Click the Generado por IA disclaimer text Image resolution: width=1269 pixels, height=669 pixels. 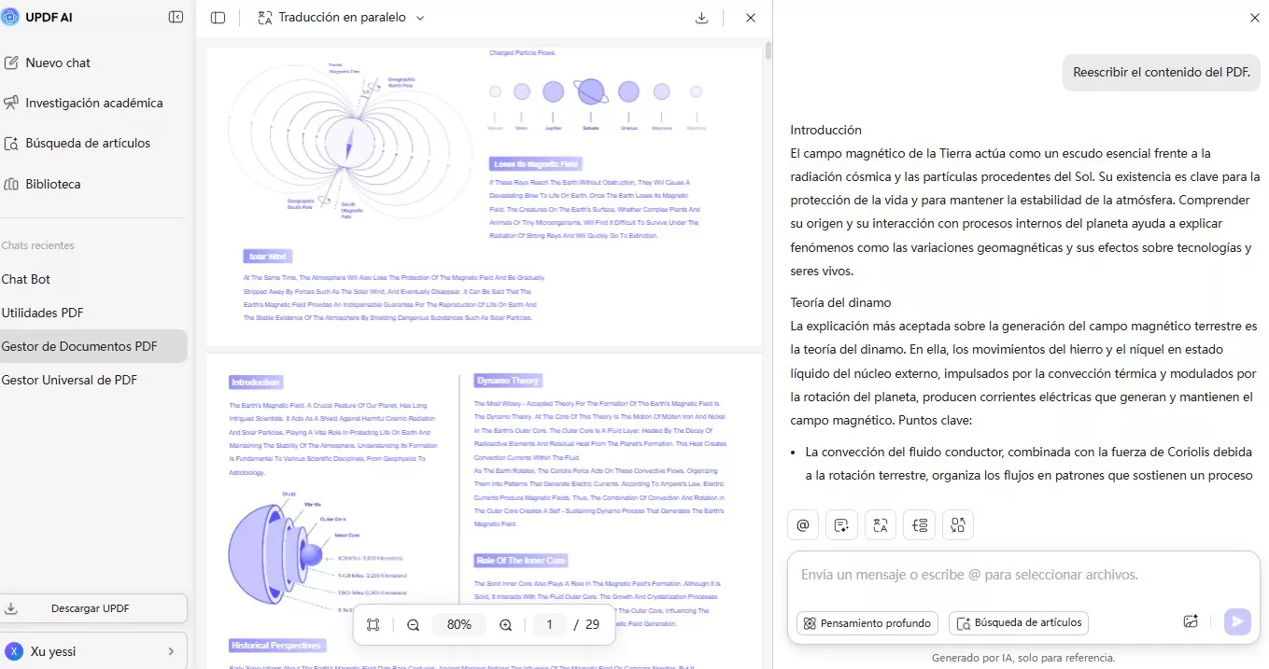(x=1023, y=658)
